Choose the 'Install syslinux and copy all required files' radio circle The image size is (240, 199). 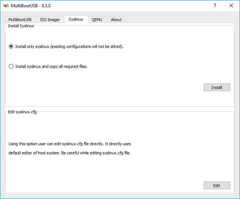coord(11,66)
